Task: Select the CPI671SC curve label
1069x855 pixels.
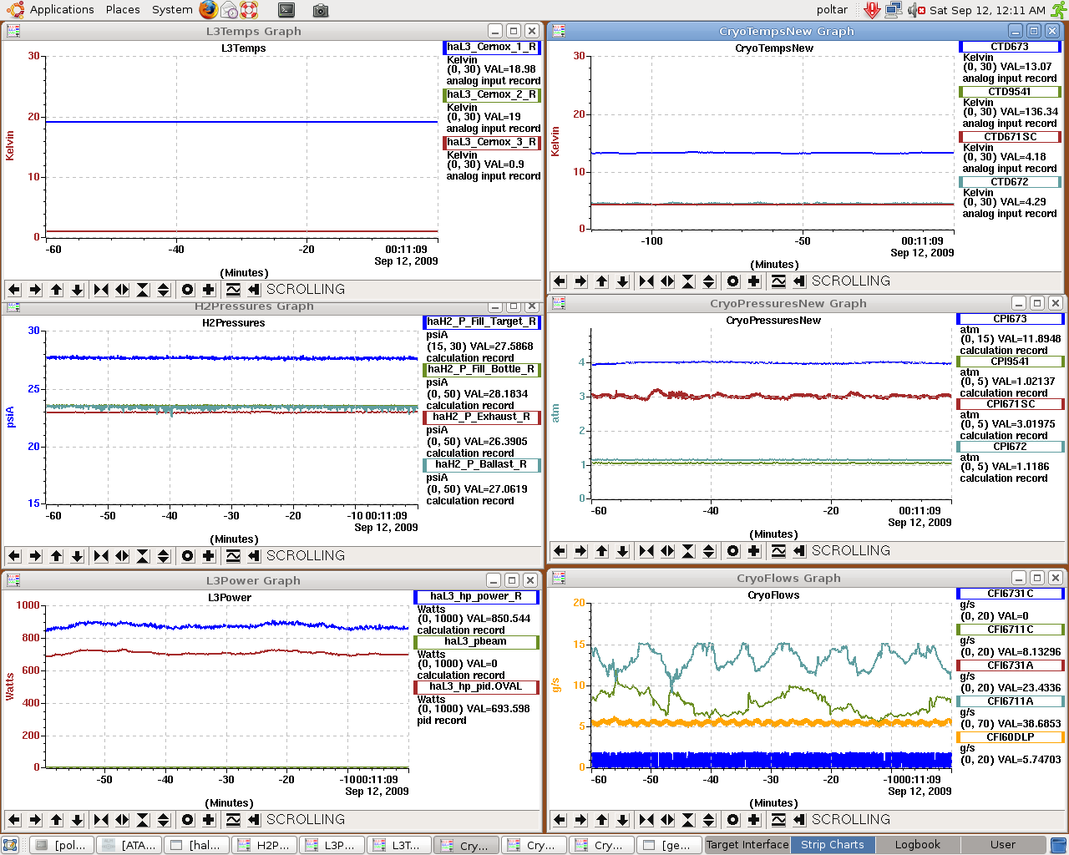Action: tap(1011, 404)
